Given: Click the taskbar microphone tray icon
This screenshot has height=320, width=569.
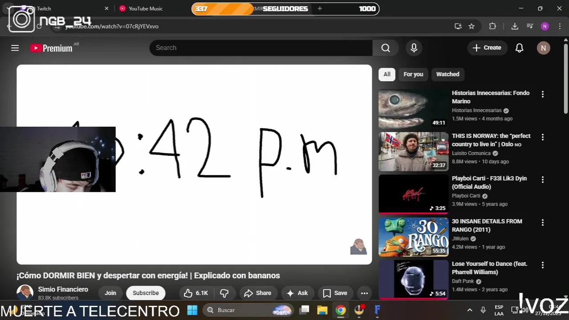Looking at the screenshot, I should click(483, 310).
